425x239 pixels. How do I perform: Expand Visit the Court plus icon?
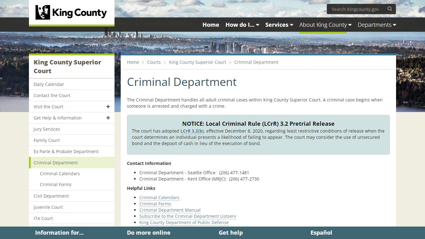[x=108, y=107]
